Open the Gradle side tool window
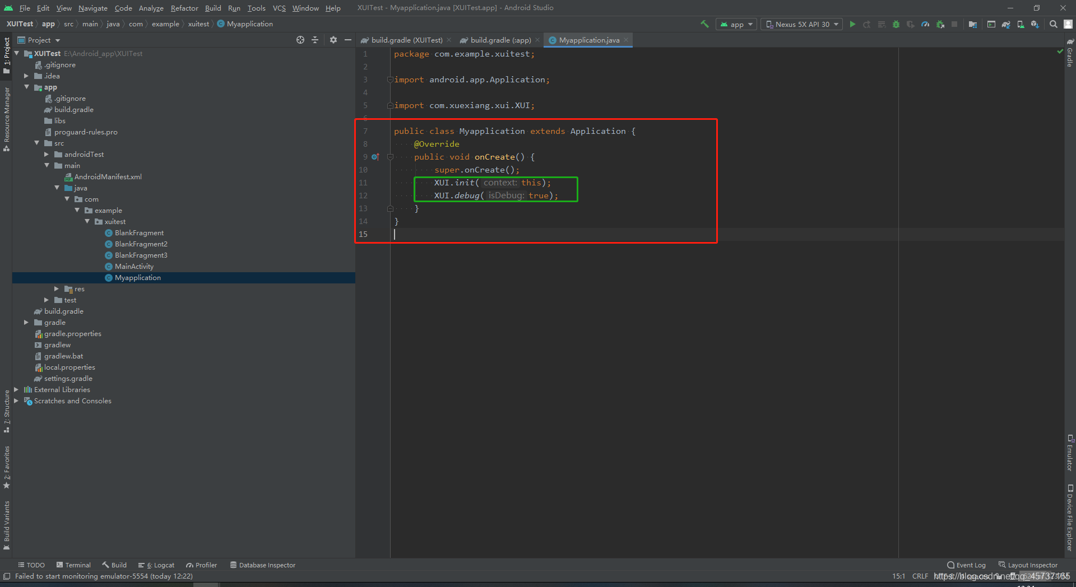The width and height of the screenshot is (1076, 587). point(1070,53)
